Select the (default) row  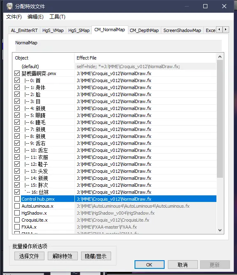pos(114,66)
